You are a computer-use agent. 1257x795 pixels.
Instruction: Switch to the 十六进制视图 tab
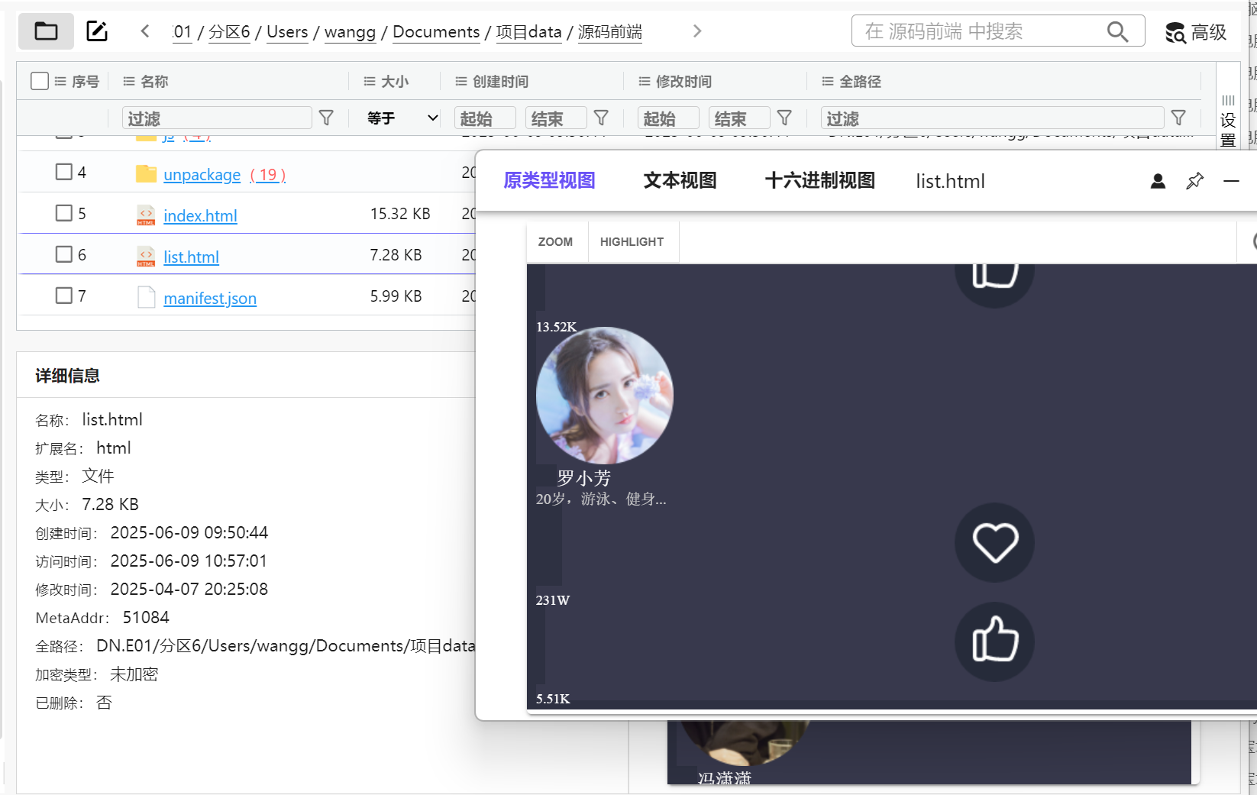(819, 181)
